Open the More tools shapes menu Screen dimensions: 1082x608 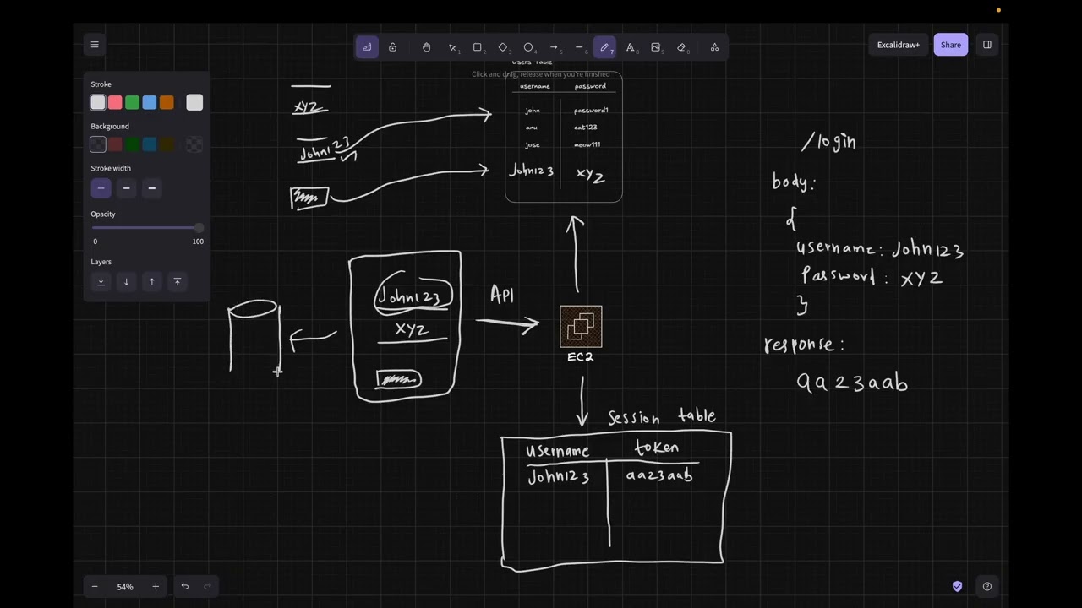[714, 47]
